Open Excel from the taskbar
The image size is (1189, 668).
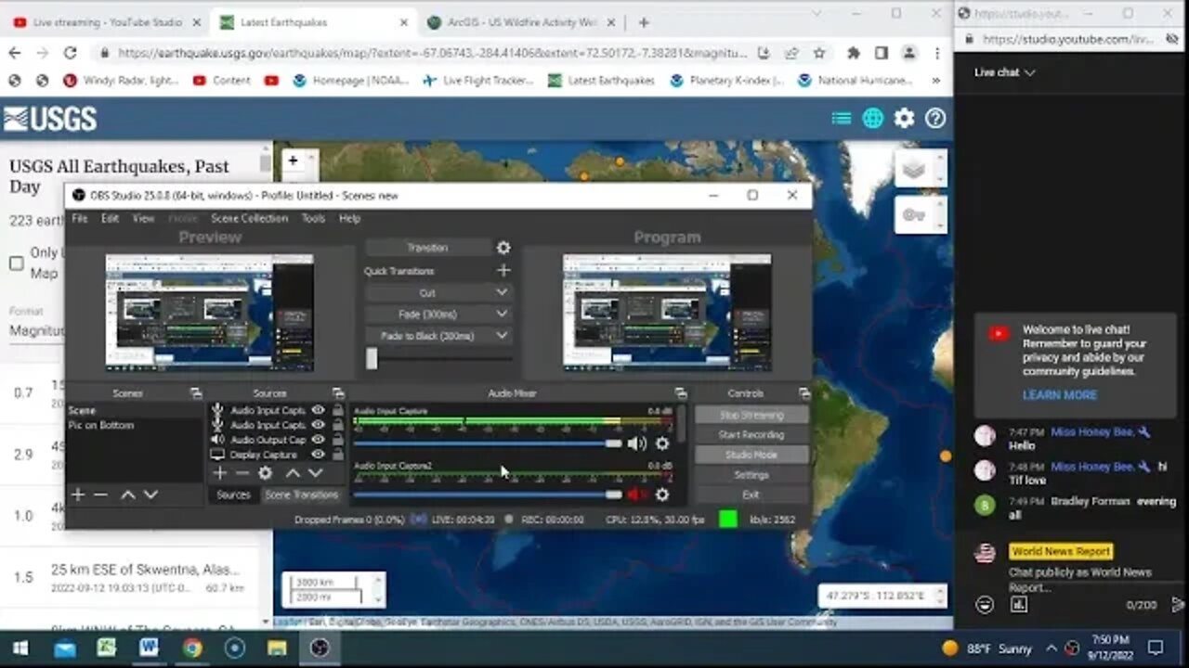click(106, 648)
